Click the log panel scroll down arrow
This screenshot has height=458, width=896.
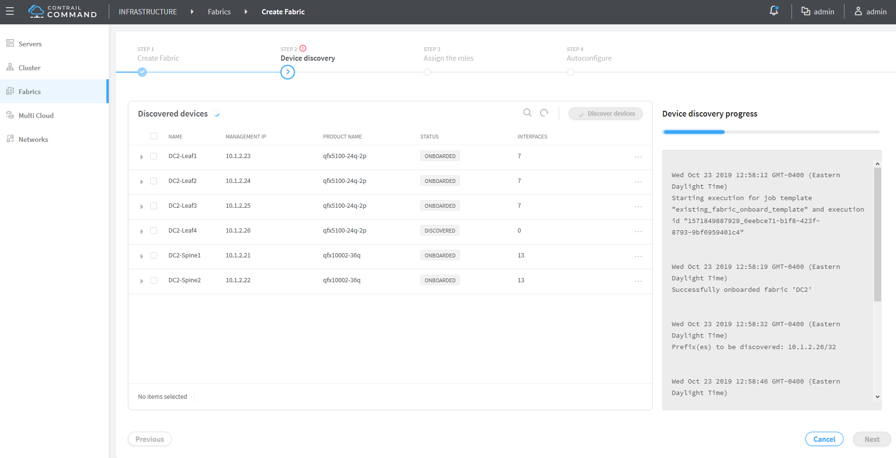[x=877, y=397]
